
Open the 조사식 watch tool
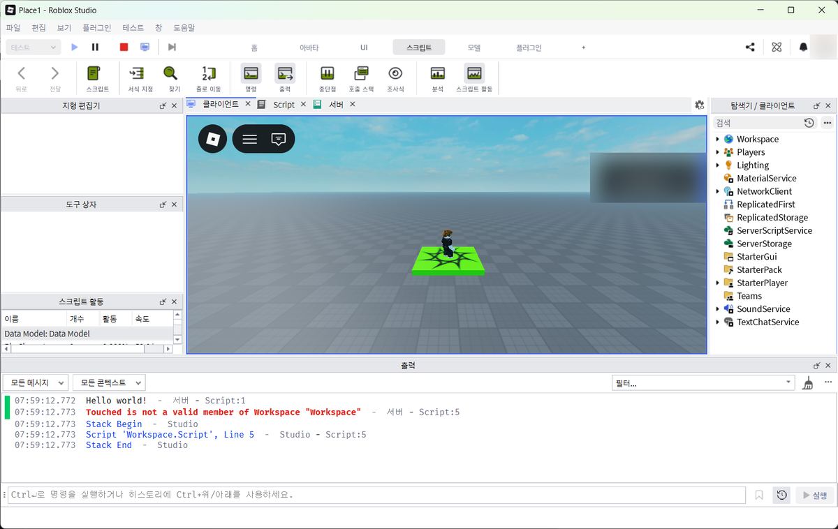click(x=395, y=78)
